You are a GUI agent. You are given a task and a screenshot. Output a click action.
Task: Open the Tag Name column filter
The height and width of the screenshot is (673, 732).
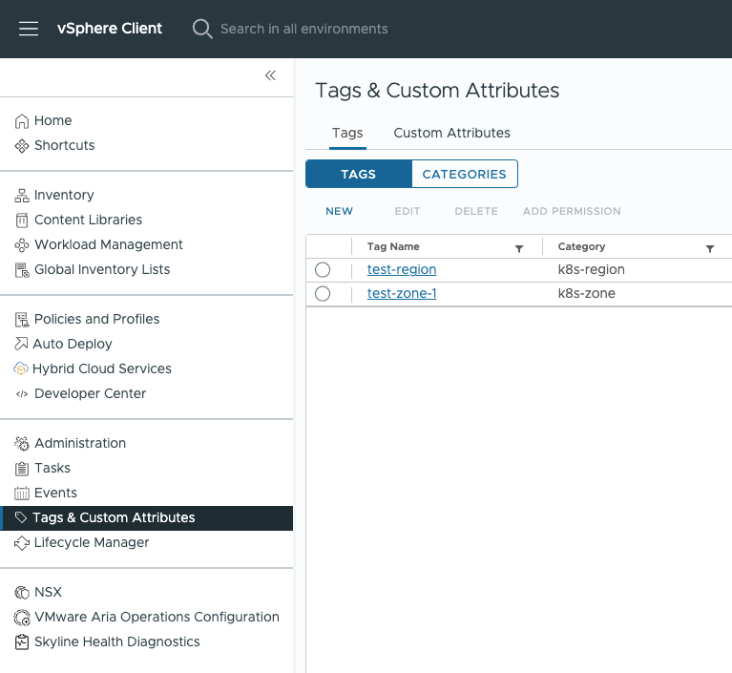[x=519, y=248]
